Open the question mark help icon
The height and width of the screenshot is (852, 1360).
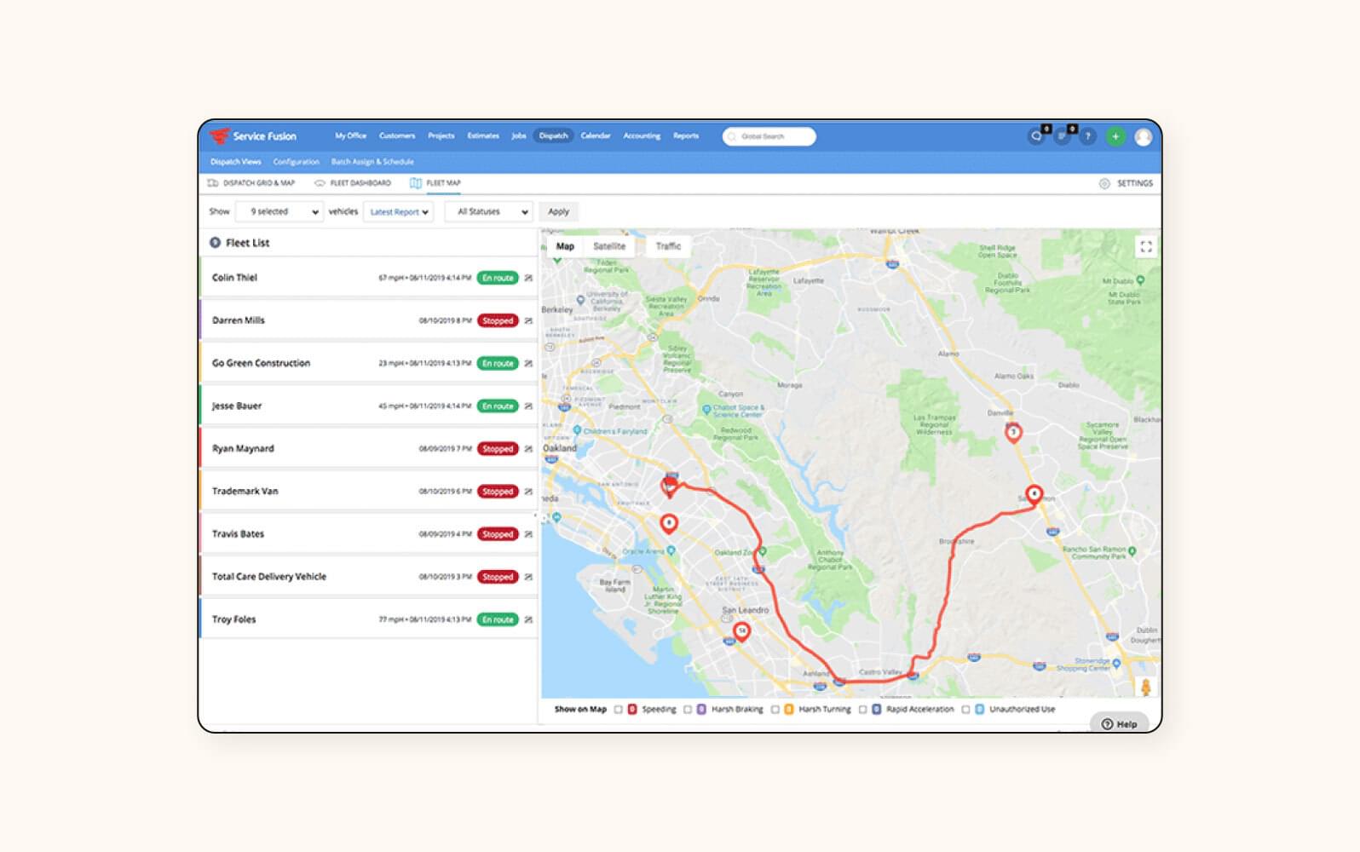tap(1087, 136)
